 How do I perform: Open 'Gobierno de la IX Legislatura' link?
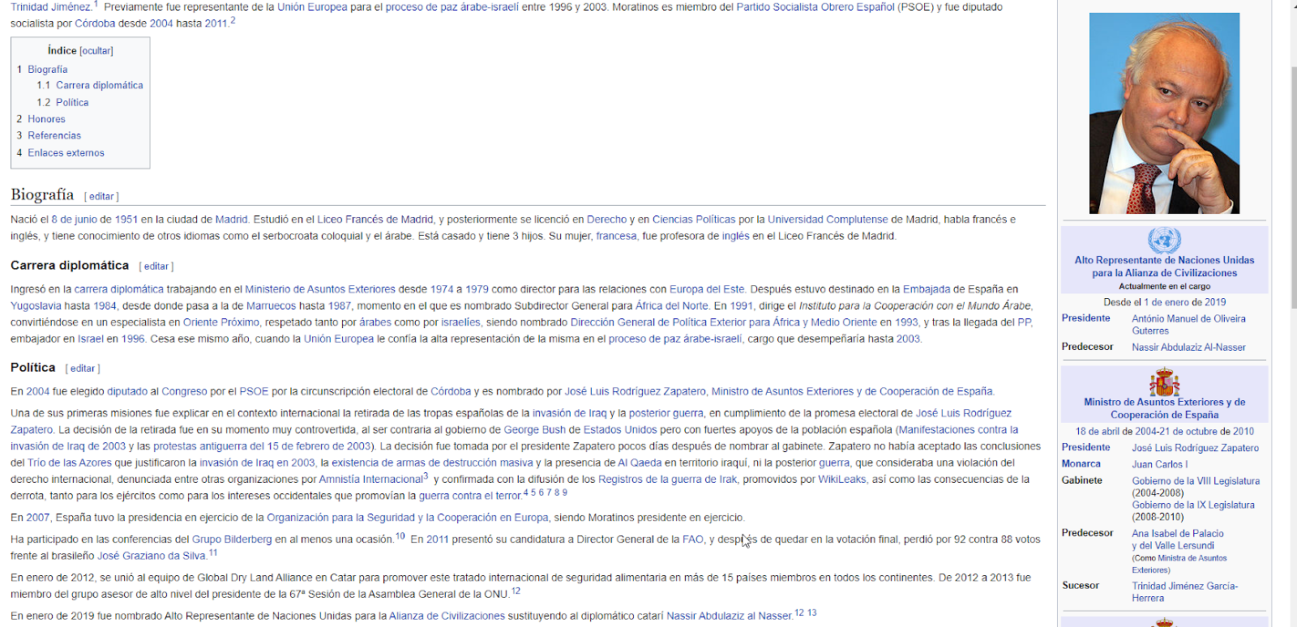1193,505
